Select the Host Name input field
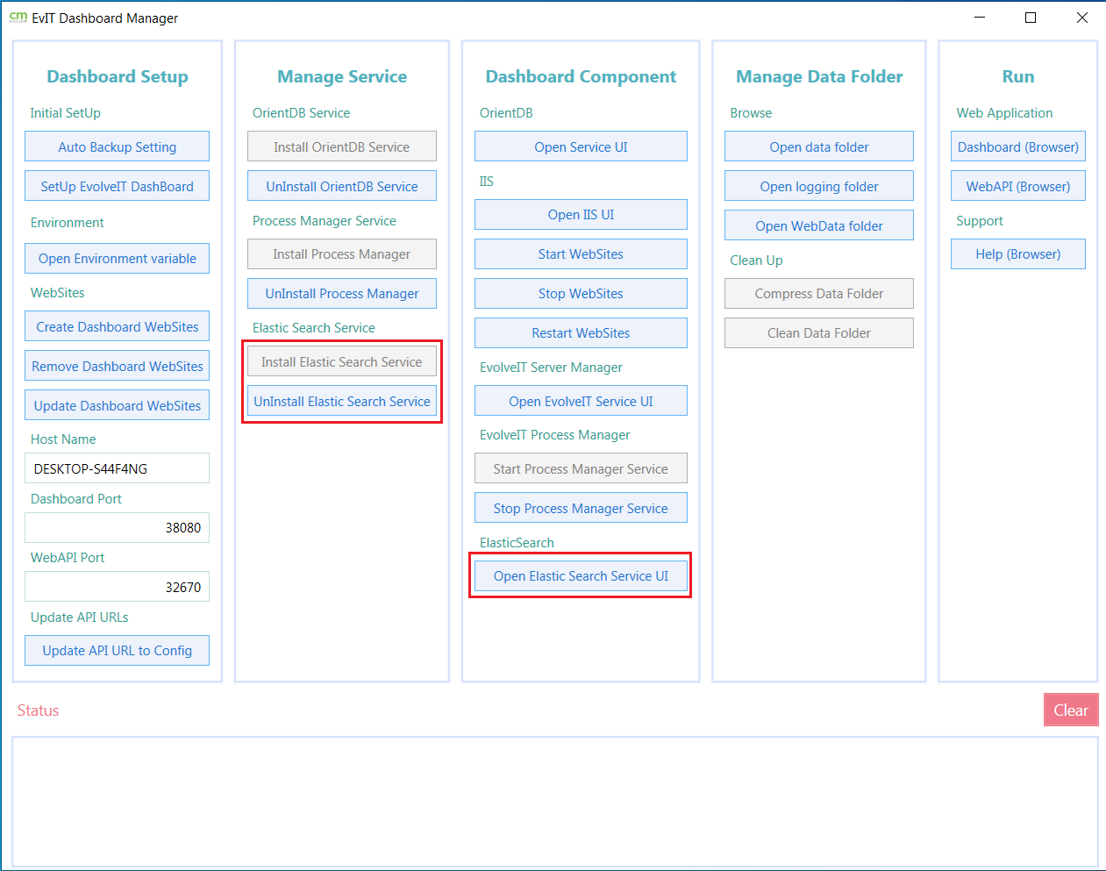This screenshot has height=871, width=1106. 117,468
